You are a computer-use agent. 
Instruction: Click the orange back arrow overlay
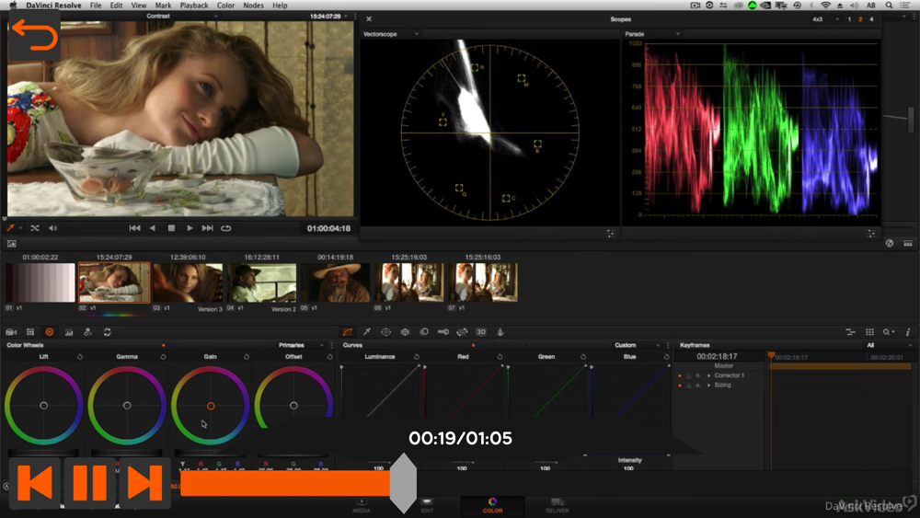click(x=34, y=37)
